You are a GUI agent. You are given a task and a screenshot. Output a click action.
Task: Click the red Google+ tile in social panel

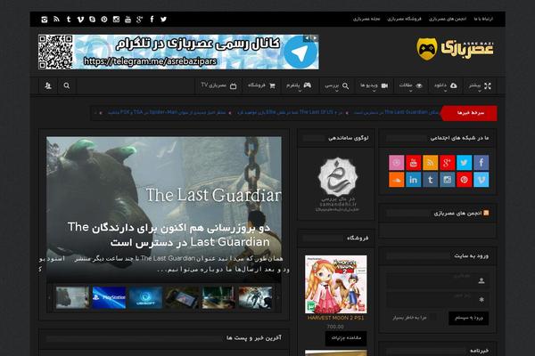(x=448, y=163)
